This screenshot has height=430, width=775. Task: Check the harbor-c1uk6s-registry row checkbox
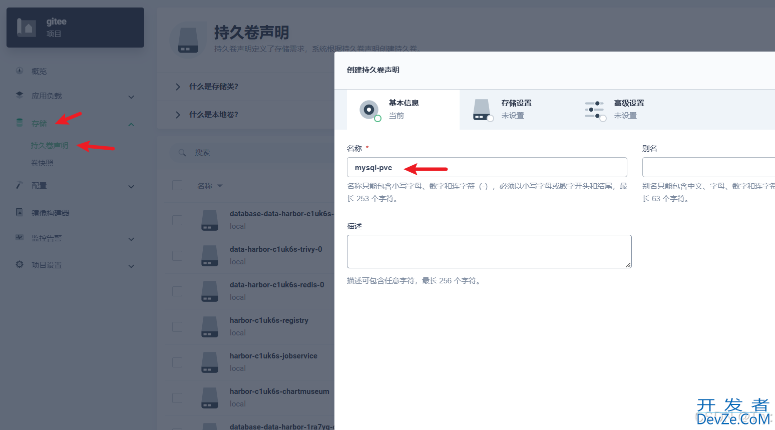pyautogui.click(x=177, y=327)
